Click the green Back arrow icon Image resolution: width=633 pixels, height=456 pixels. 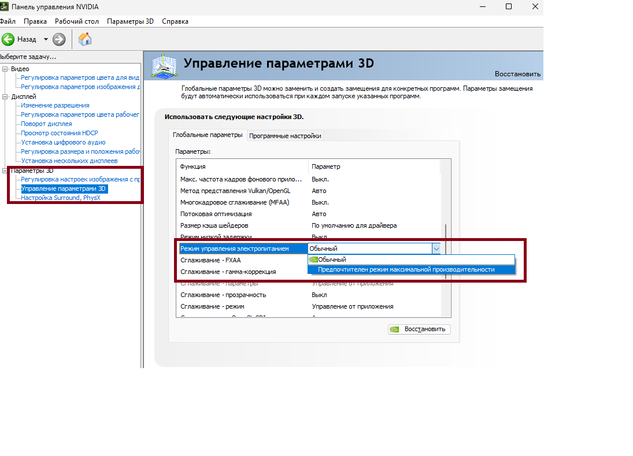click(8, 39)
